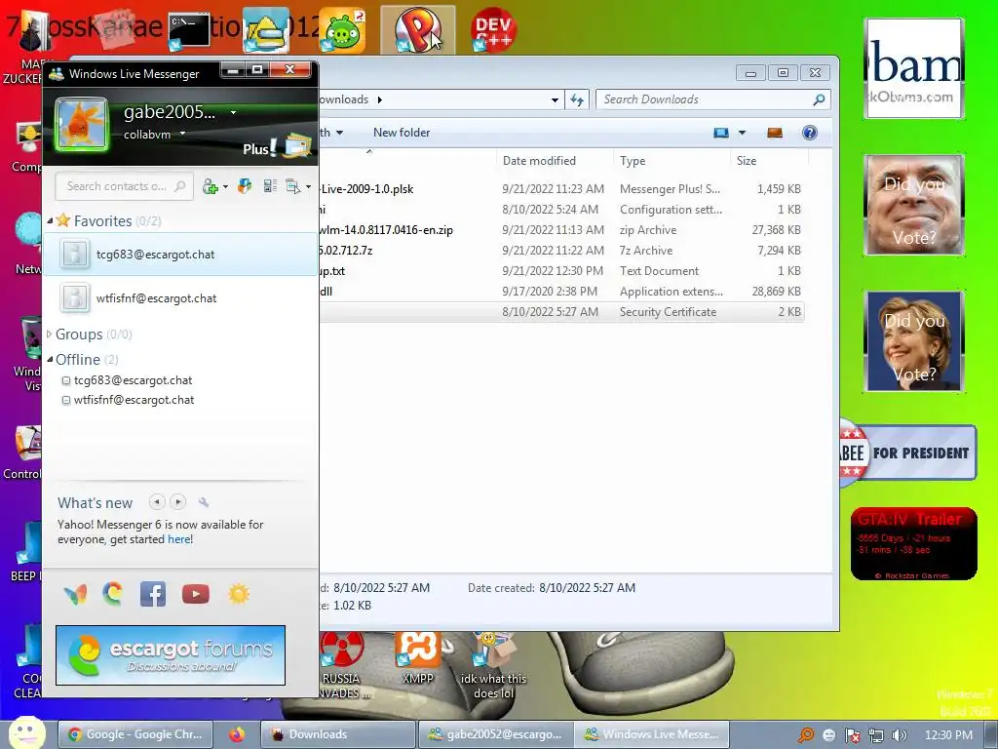Expand the Groups category
The image size is (998, 749).
(x=49, y=334)
